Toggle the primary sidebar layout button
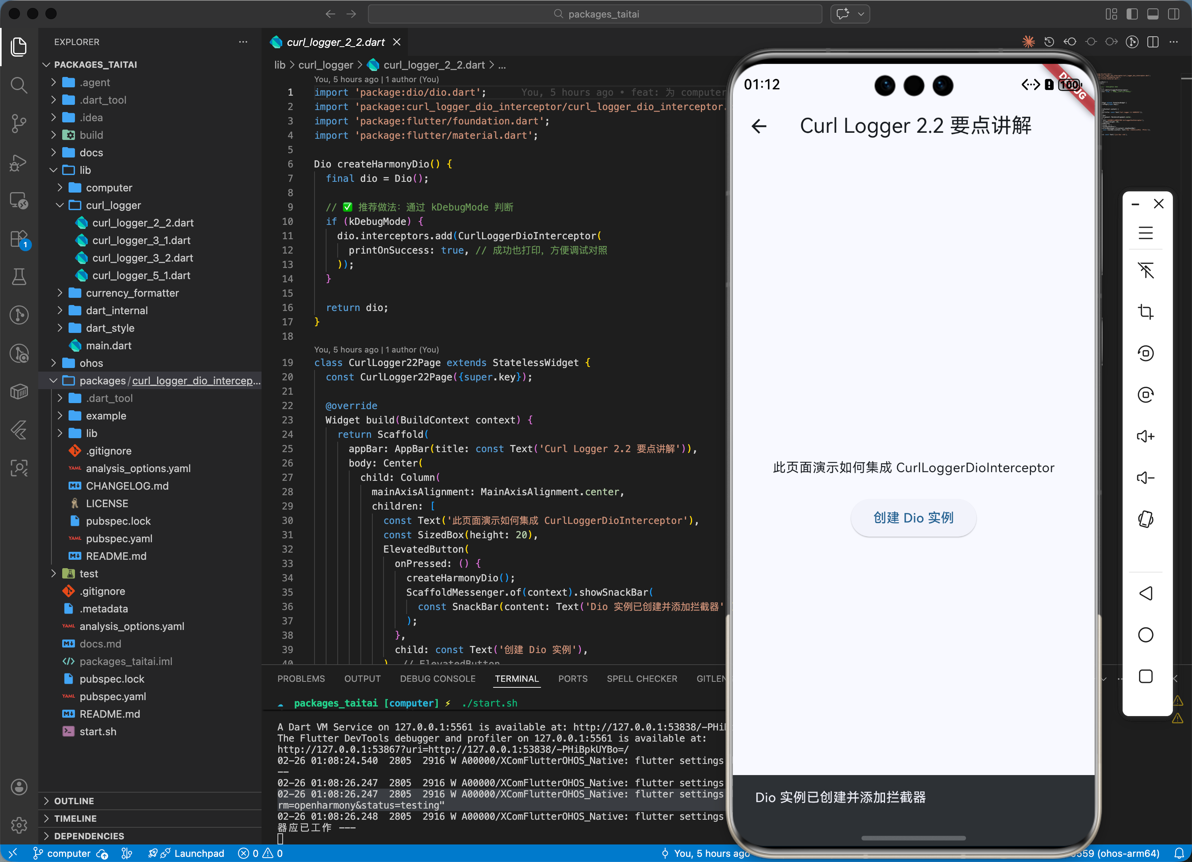The width and height of the screenshot is (1192, 862). click(1132, 14)
